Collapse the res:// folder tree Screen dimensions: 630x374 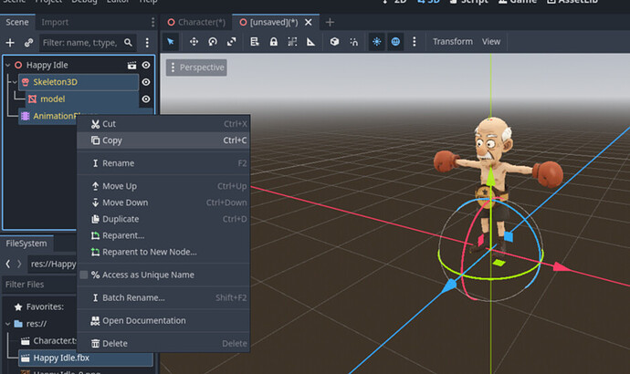click(7, 324)
